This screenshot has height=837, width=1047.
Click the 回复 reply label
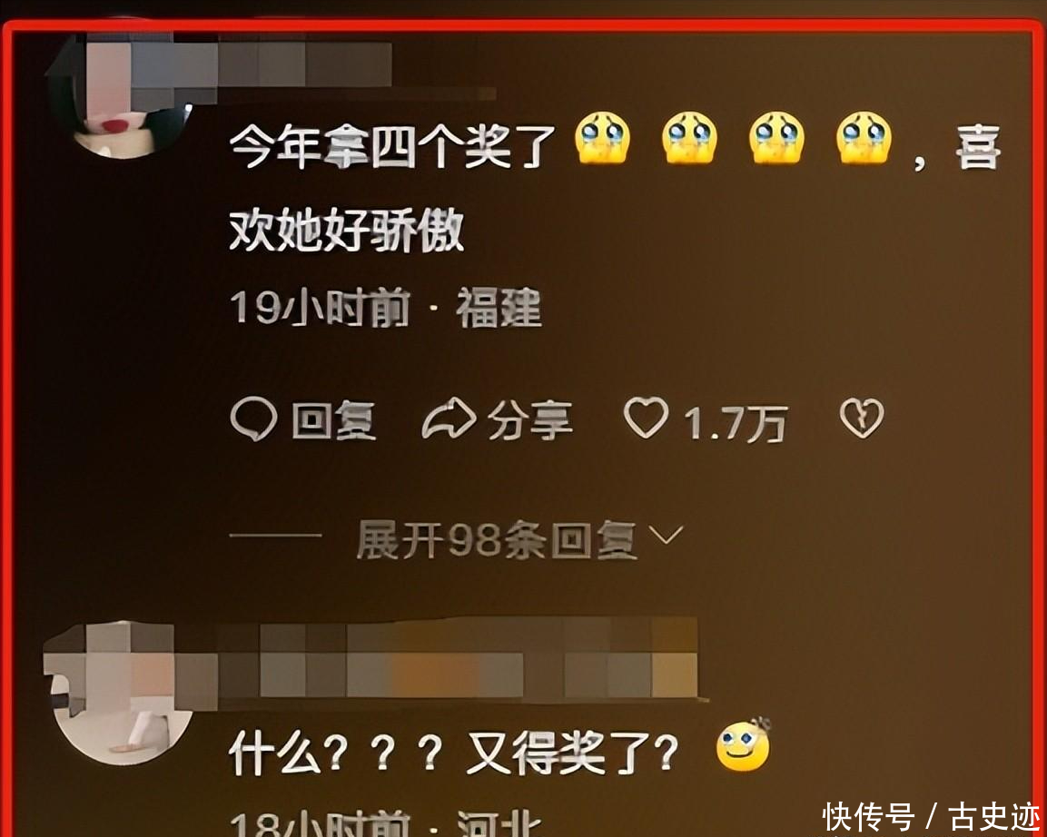(x=334, y=420)
